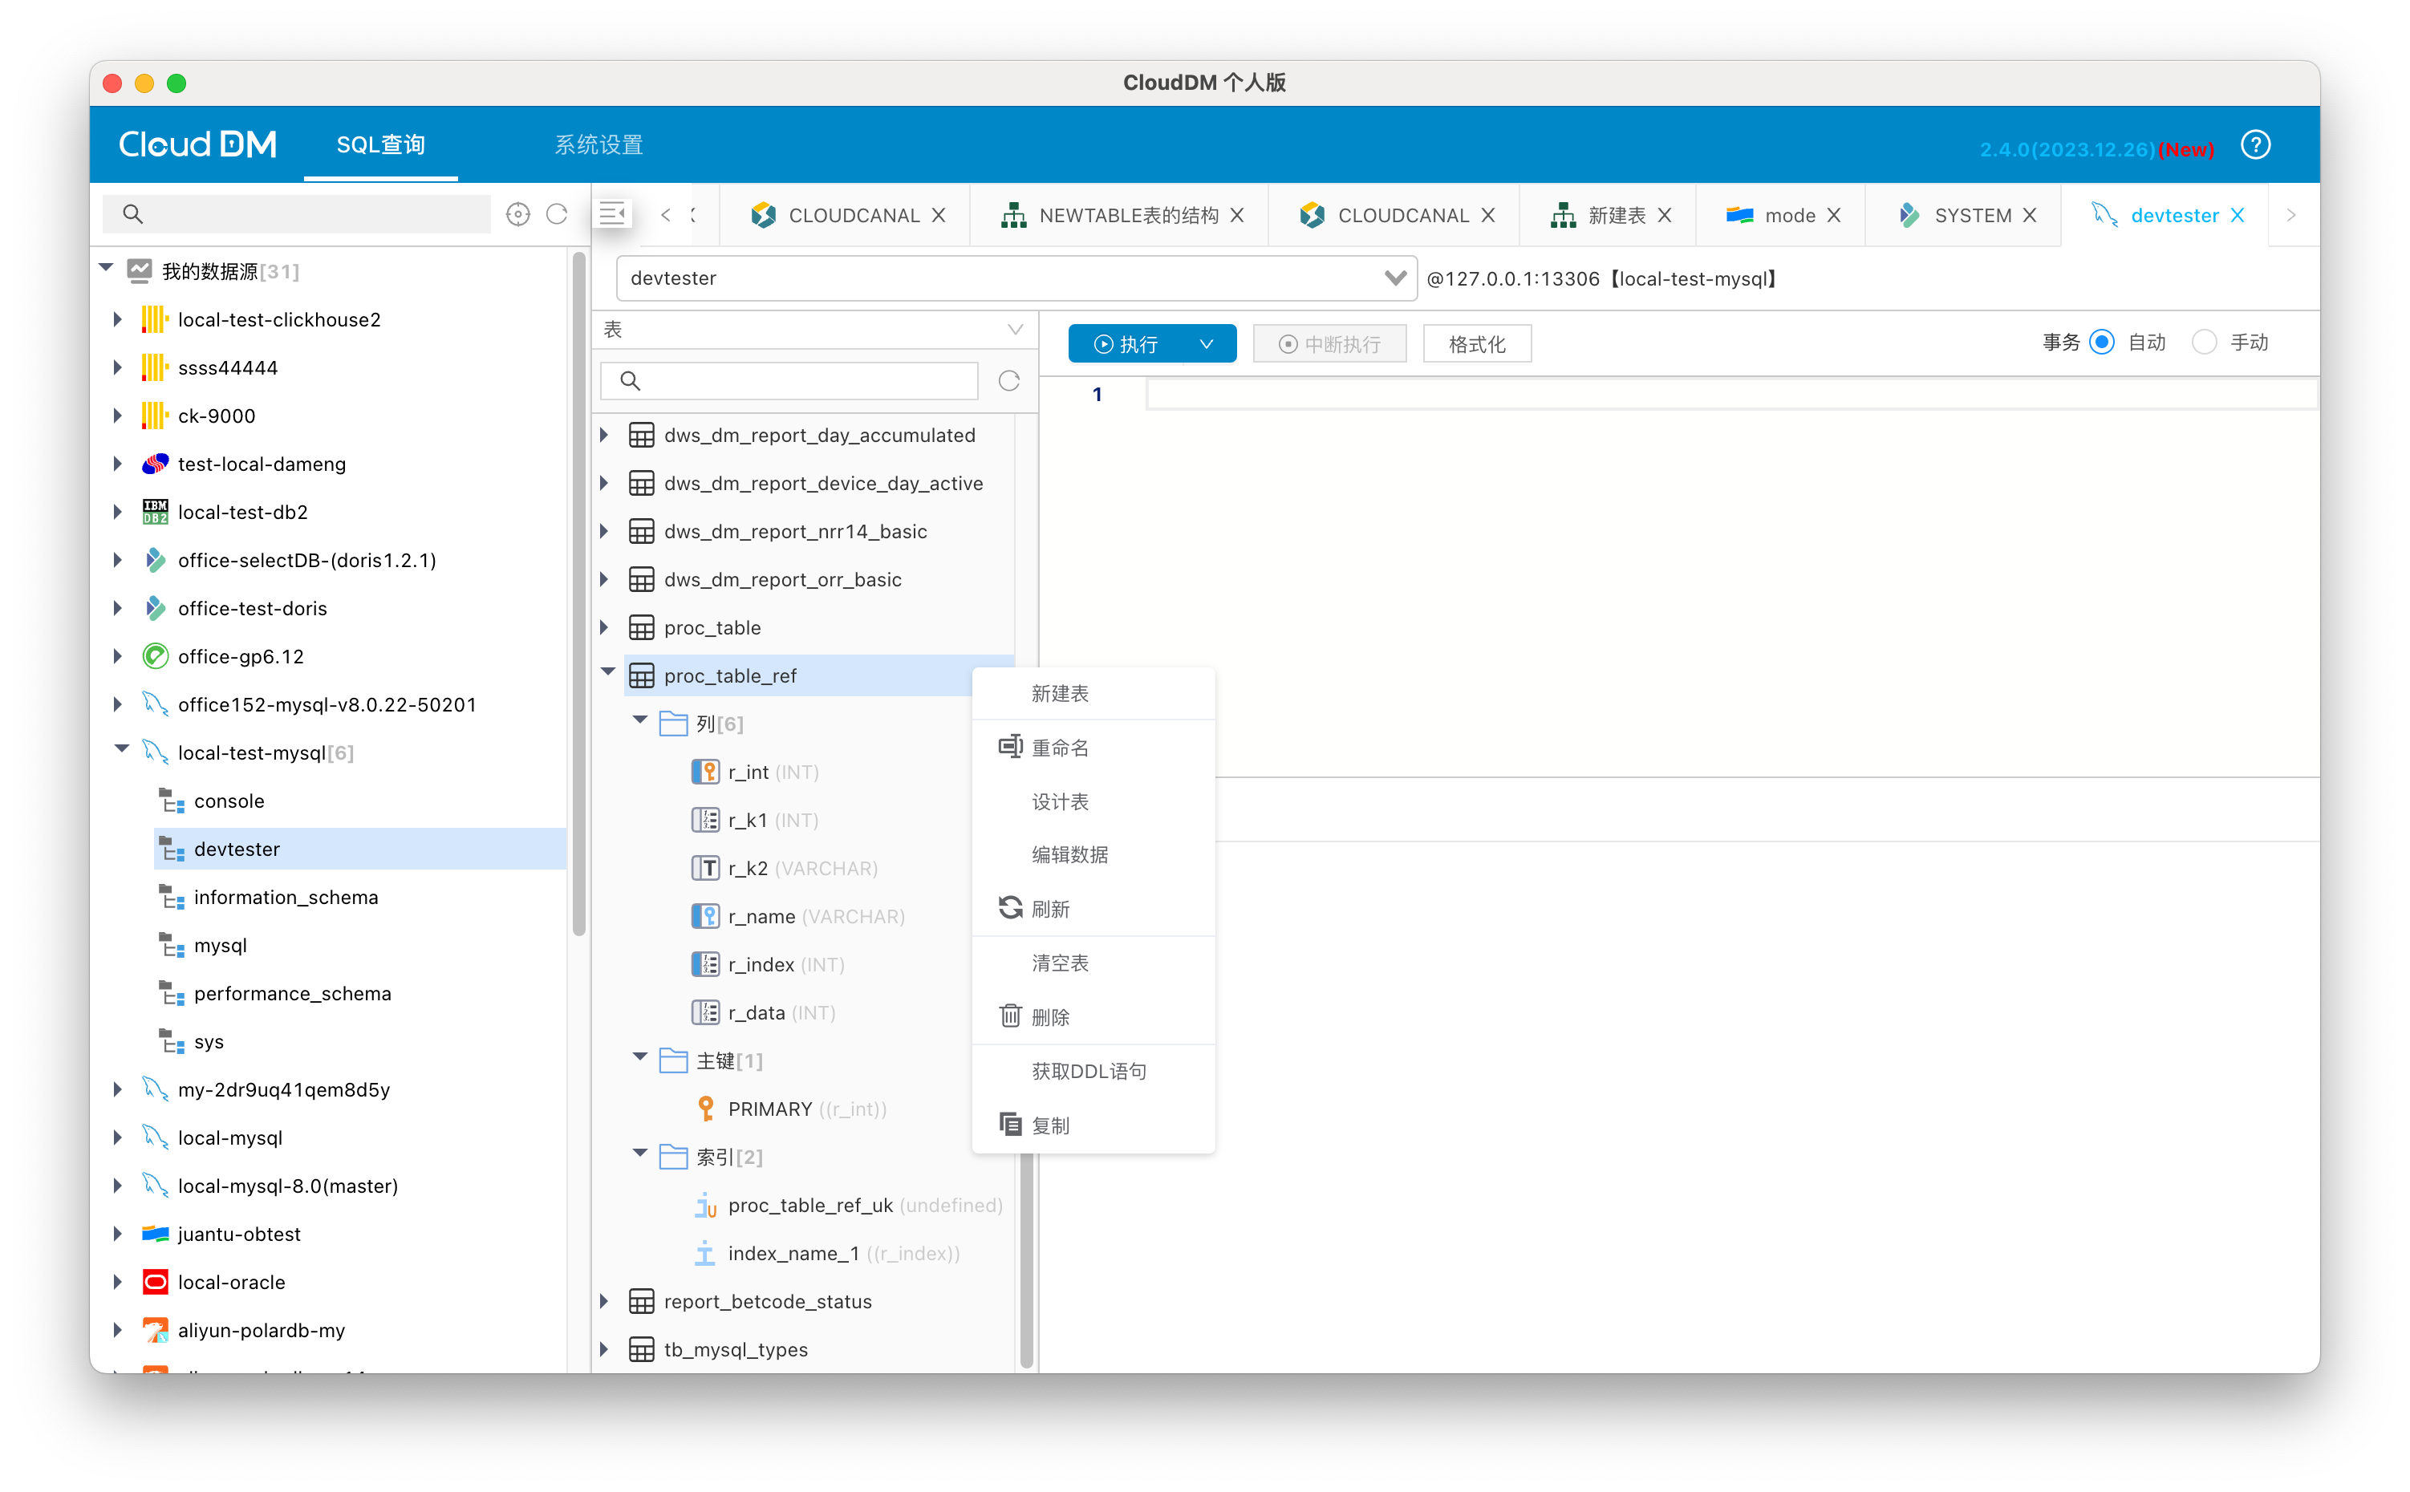The height and width of the screenshot is (1492, 2410).
Task: Open the devtester schema dropdown
Action: tap(1394, 278)
